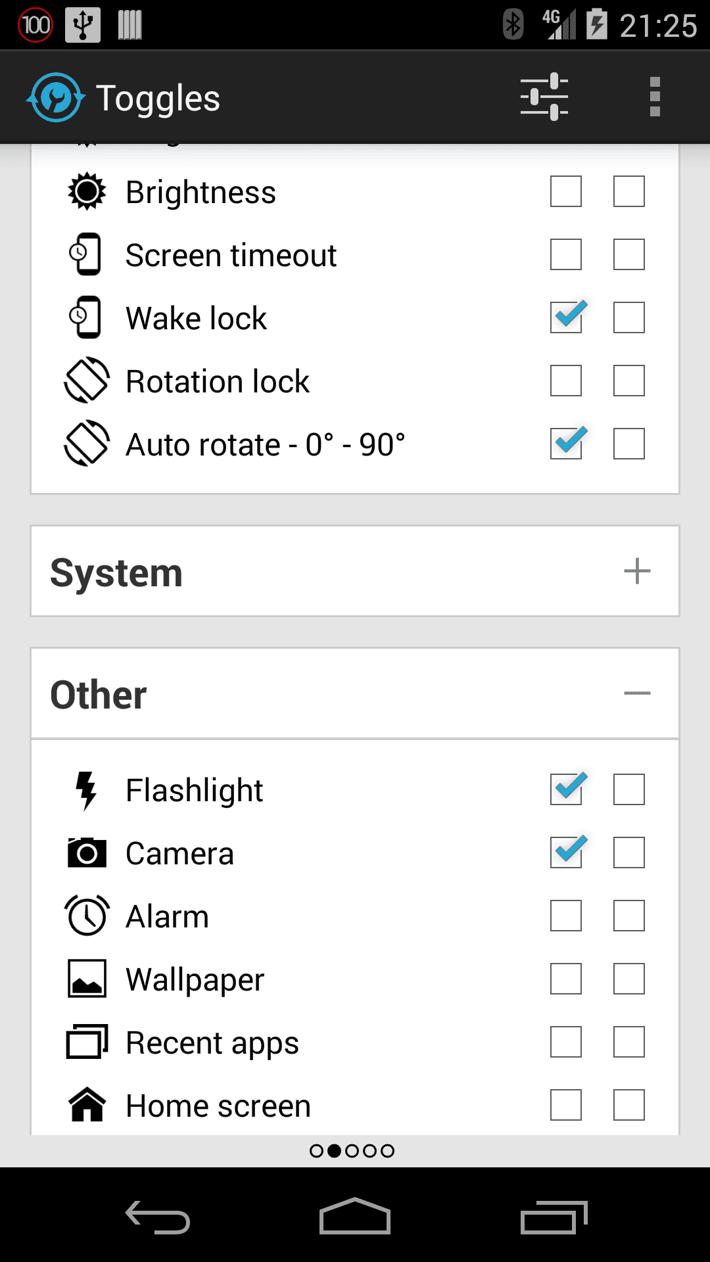Expand the System section with plus

(x=637, y=571)
